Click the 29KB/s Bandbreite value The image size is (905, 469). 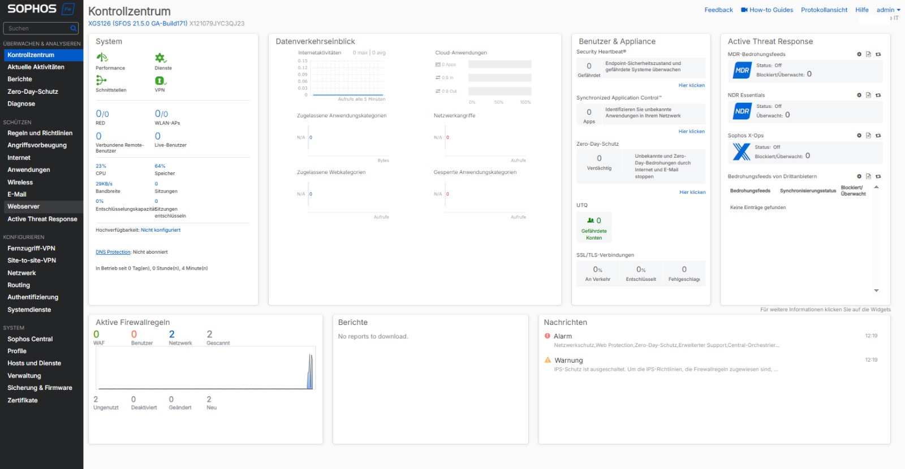point(104,184)
